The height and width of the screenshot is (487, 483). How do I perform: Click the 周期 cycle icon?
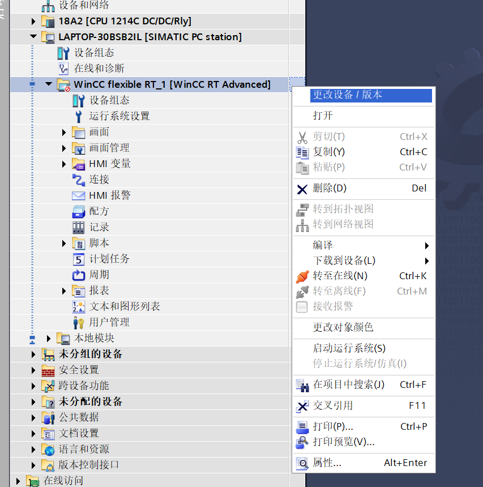79,275
